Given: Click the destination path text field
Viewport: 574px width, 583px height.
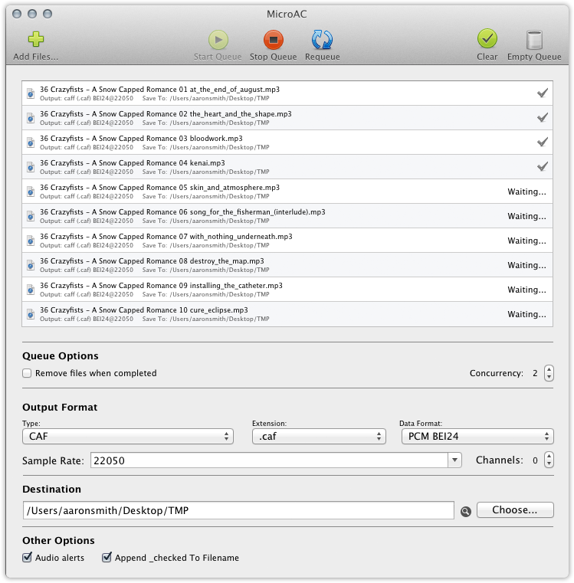Looking at the screenshot, I should [239, 510].
